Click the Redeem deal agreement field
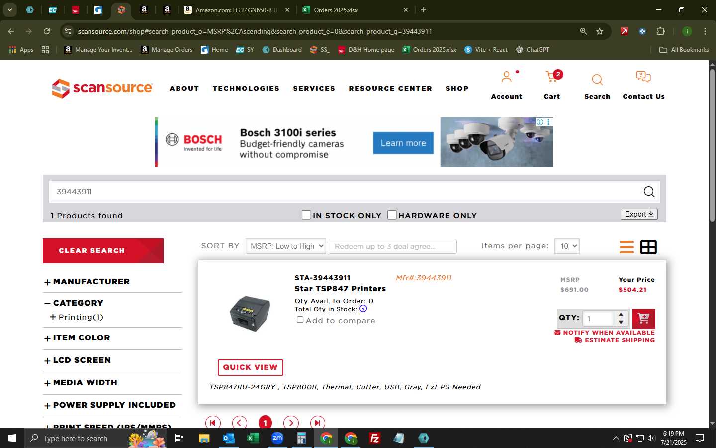 392,246
